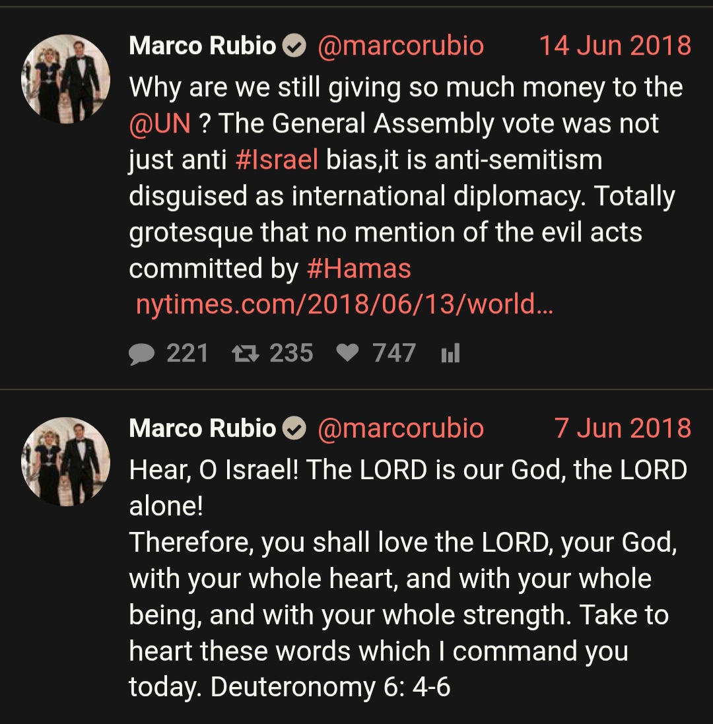Click the reply comment bubble icon

pyautogui.click(x=141, y=354)
